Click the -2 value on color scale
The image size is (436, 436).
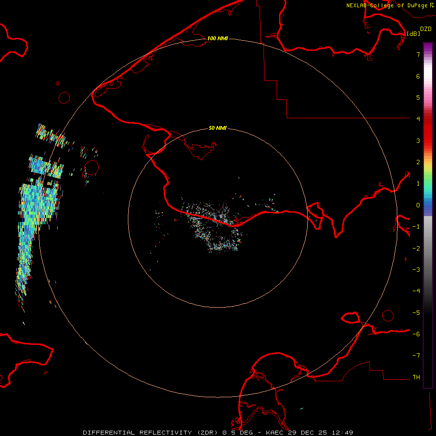tap(416, 249)
